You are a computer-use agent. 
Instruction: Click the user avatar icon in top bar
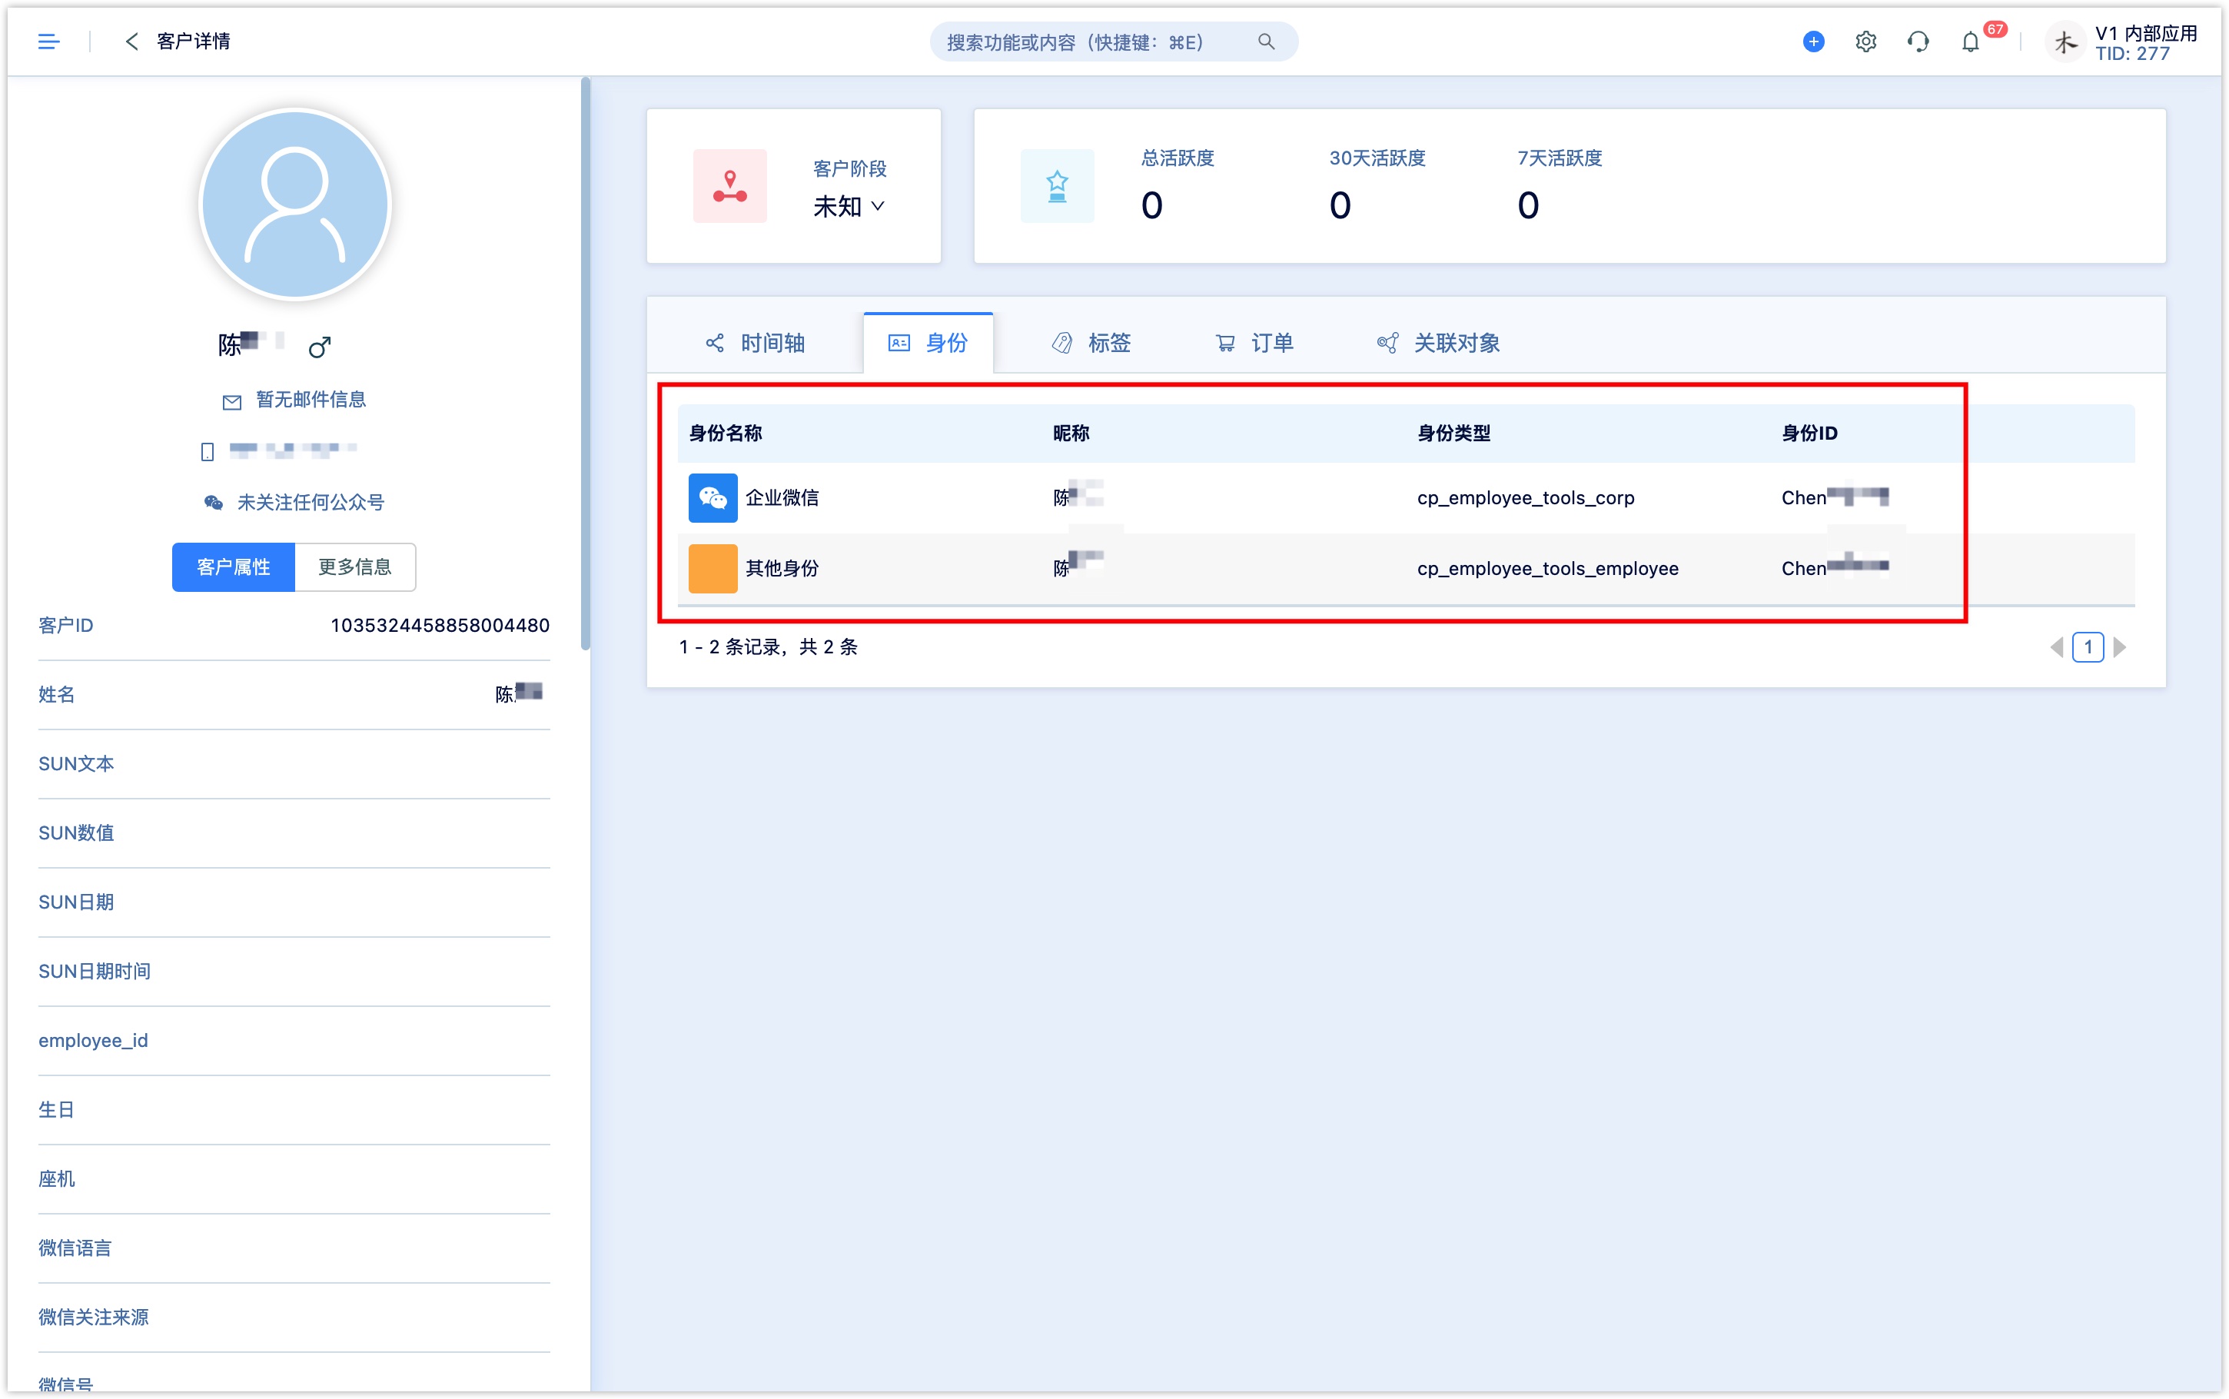2065,42
